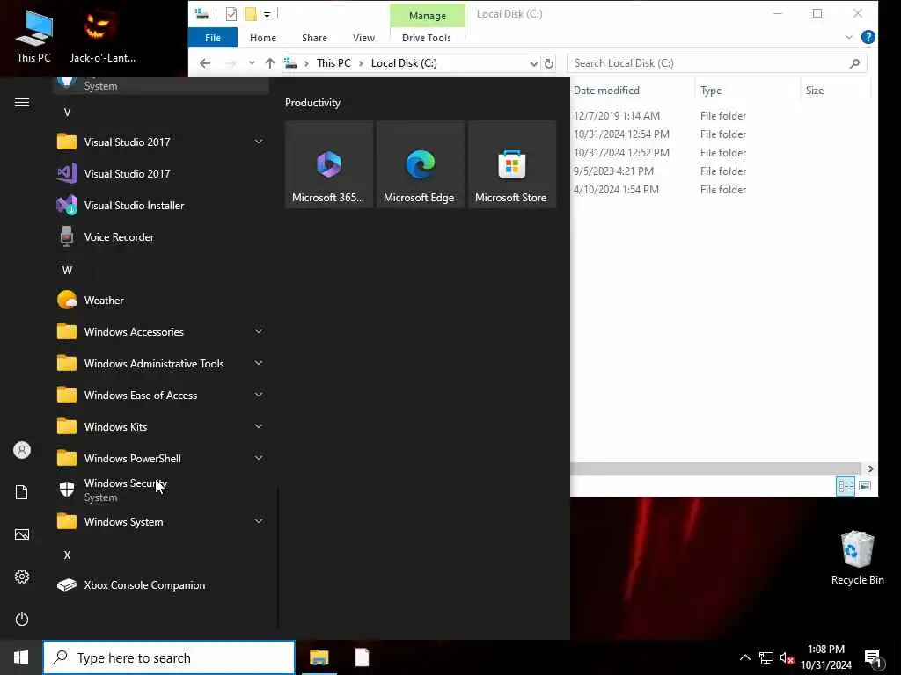Click the Explorer refresh button

(x=549, y=63)
